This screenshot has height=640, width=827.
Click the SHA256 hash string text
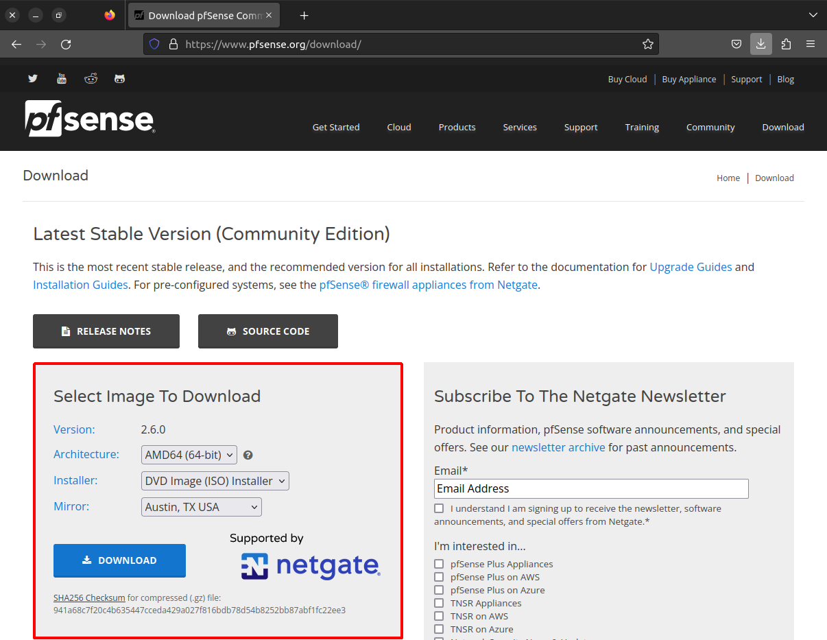coord(200,610)
